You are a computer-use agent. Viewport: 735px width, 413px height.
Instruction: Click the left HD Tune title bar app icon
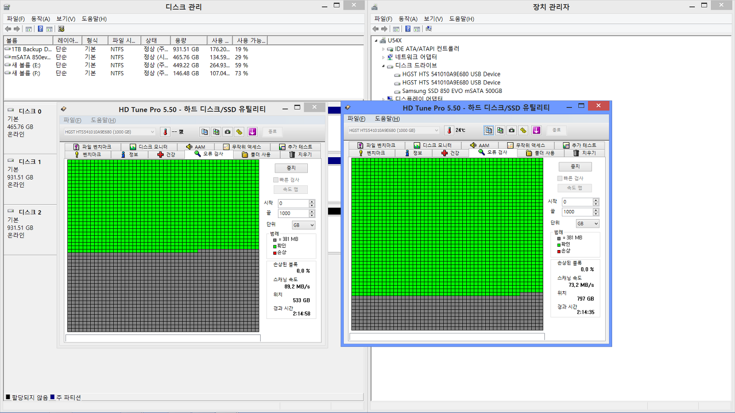tap(64, 108)
